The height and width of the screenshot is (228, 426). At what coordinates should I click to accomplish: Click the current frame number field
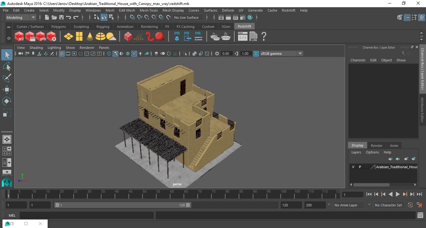[x=352, y=194]
